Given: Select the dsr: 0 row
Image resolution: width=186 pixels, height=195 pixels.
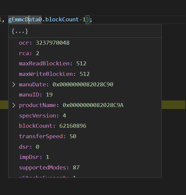Looking at the screenshot, I should 85,147.
